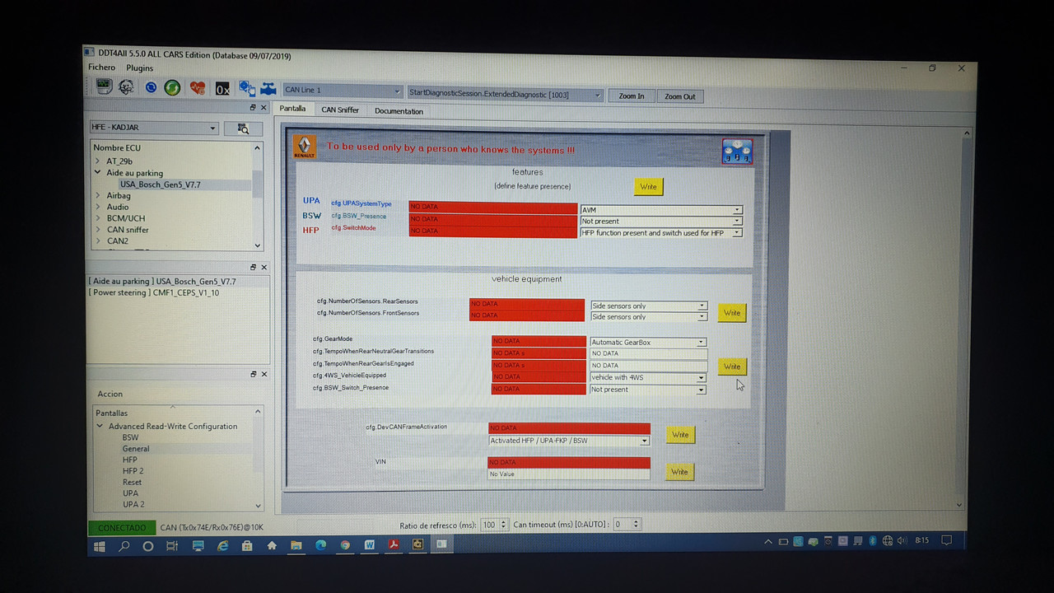Click Write button for DevCANFrameActivation

[680, 435]
